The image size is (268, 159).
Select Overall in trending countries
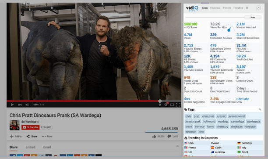[215, 143]
